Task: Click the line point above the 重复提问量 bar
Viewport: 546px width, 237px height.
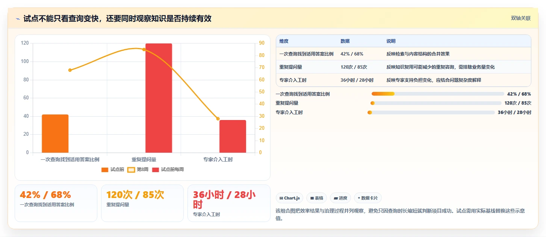Action: click(144, 49)
